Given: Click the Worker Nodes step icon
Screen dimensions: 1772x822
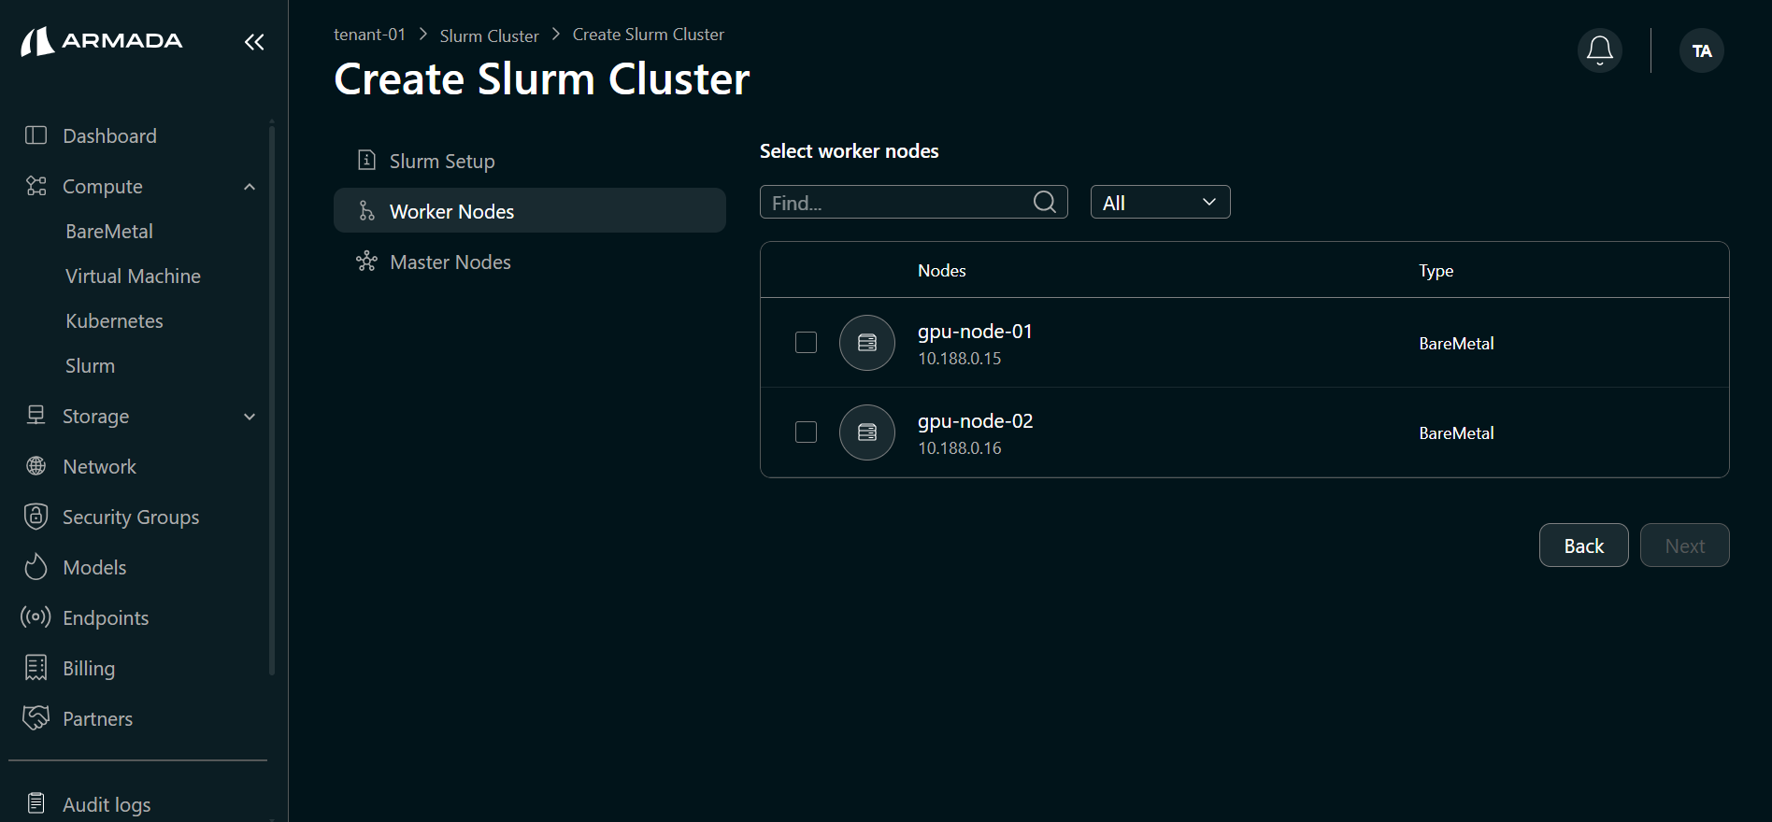Looking at the screenshot, I should pos(366,211).
